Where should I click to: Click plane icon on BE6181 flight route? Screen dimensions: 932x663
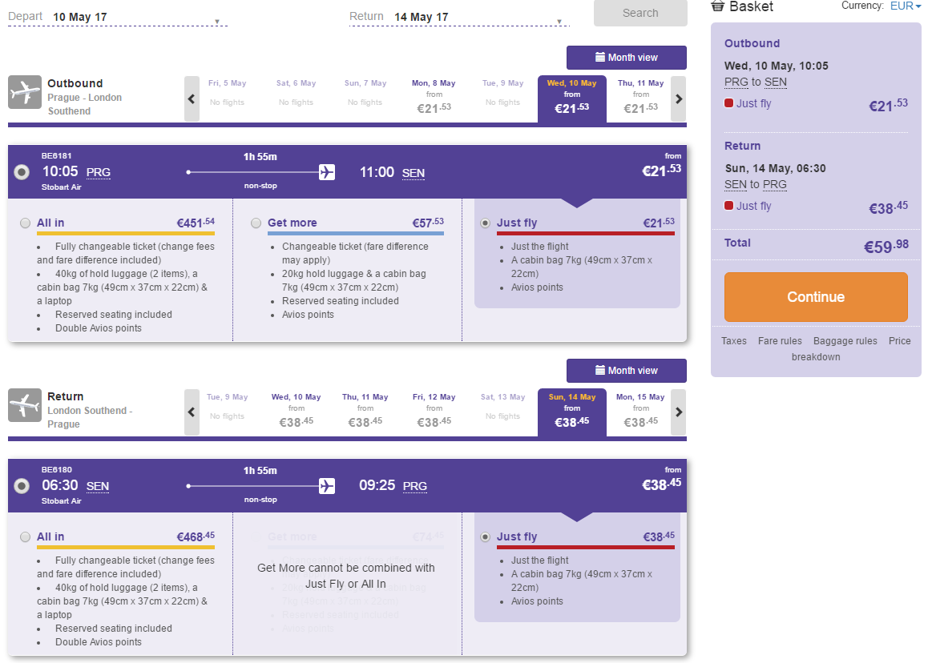point(327,172)
